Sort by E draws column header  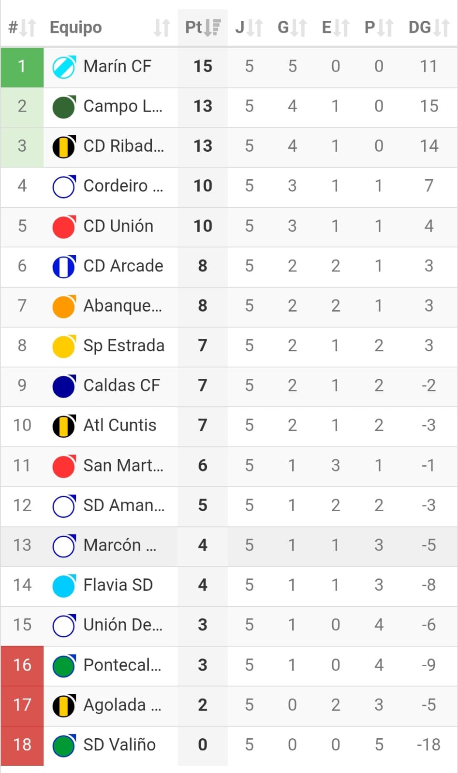[335, 28]
